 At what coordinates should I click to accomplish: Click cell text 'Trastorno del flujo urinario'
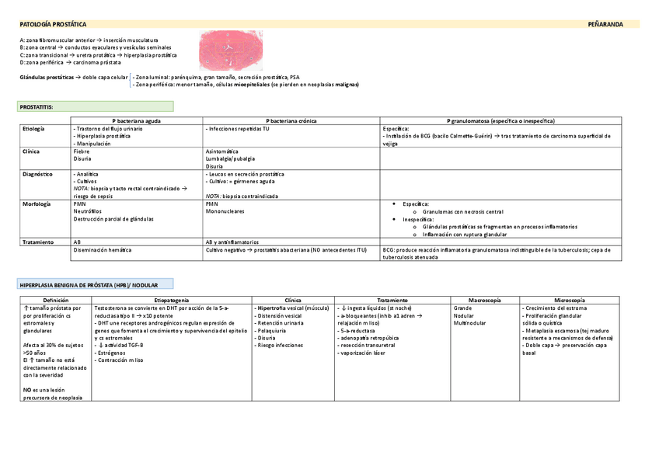(108, 129)
